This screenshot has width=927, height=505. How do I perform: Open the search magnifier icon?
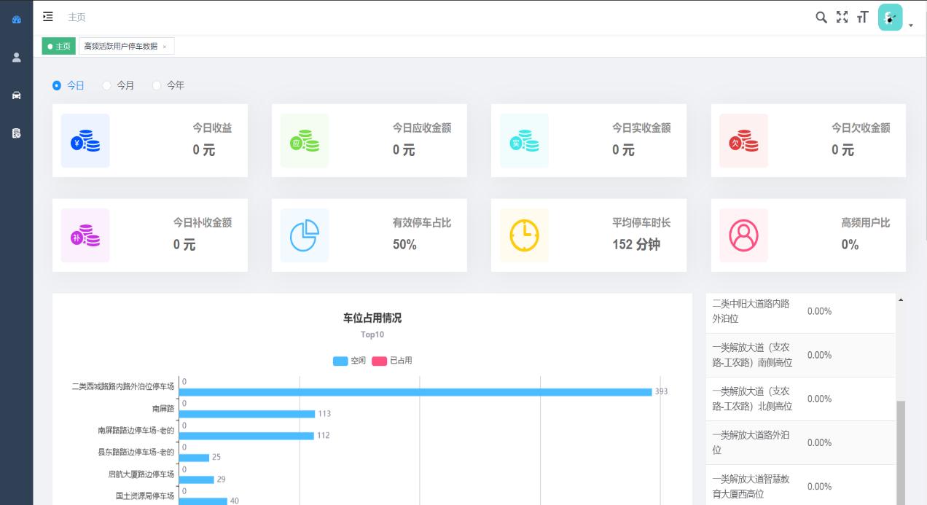[x=821, y=17]
